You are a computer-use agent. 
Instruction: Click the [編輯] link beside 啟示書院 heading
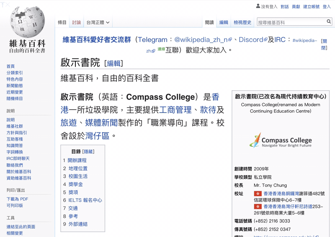(114, 63)
